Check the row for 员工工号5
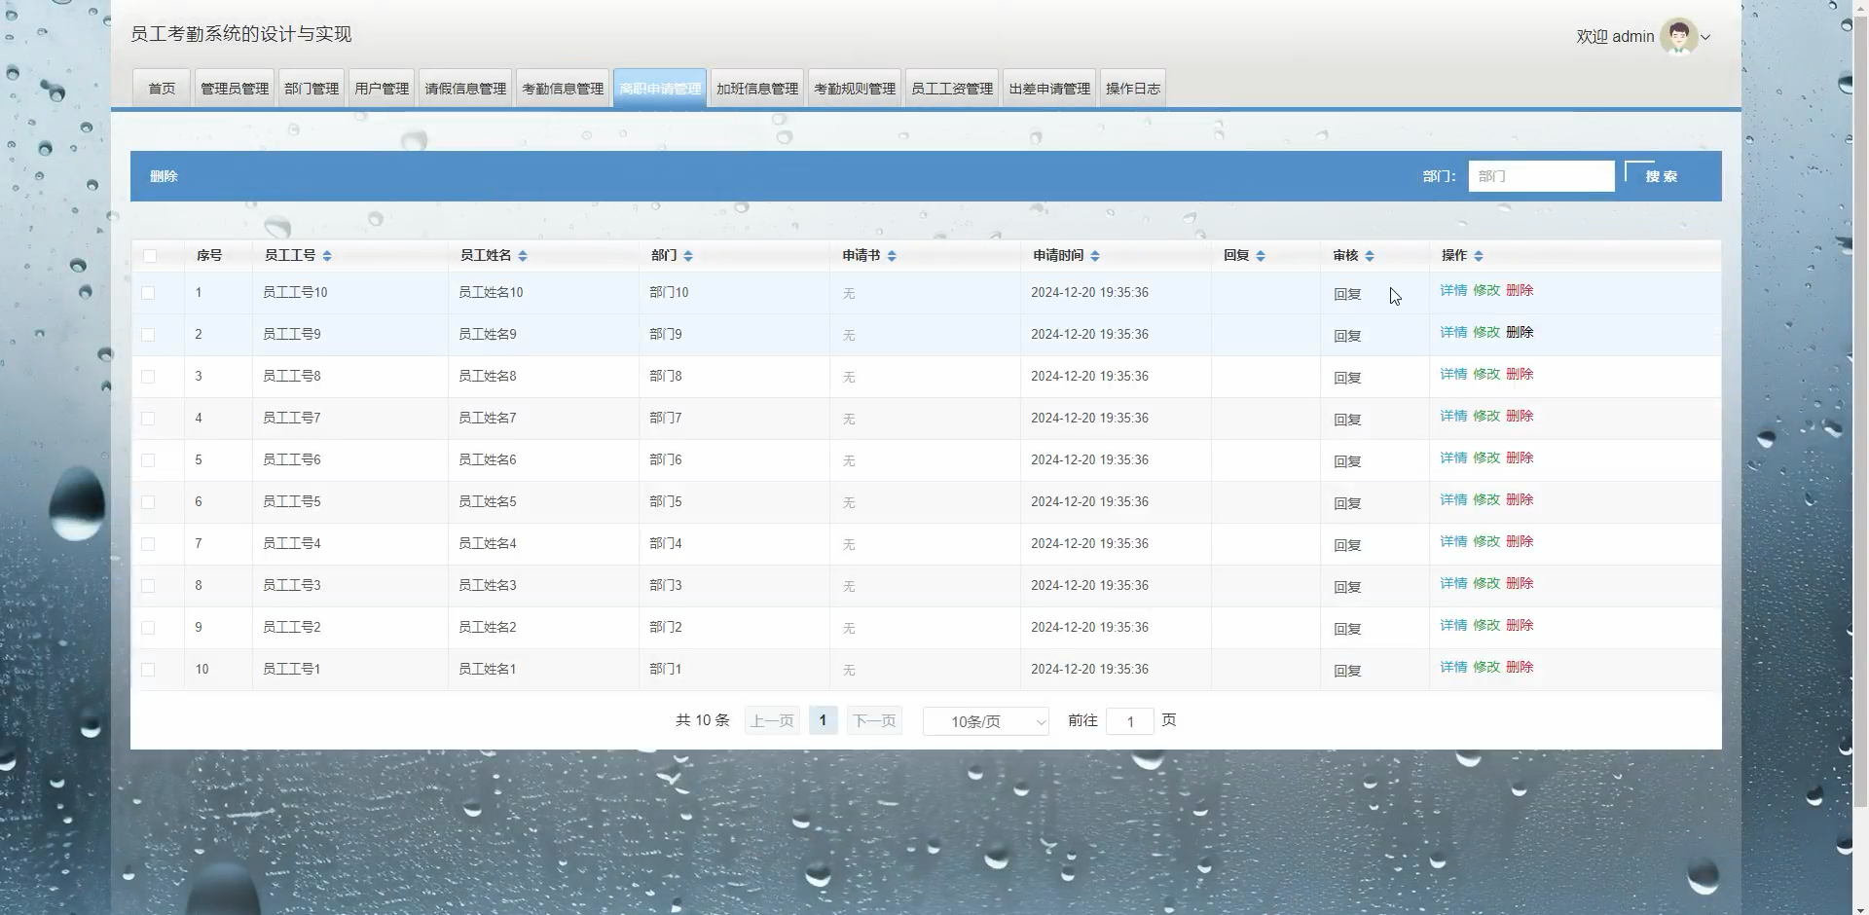This screenshot has width=1869, height=915. point(148,502)
